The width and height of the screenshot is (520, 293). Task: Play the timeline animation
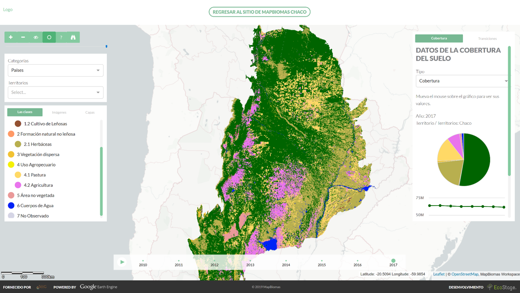pos(122,262)
